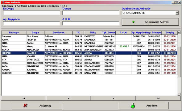Image resolution: width=182 pixels, height=111 pixels.
Task: Open the Ομαδοποίηση Ασθενών dropdown
Action: [177, 13]
